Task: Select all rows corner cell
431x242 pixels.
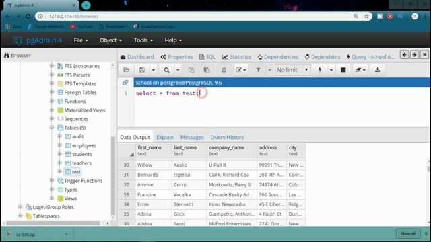Action: pyautogui.click(x=127, y=151)
